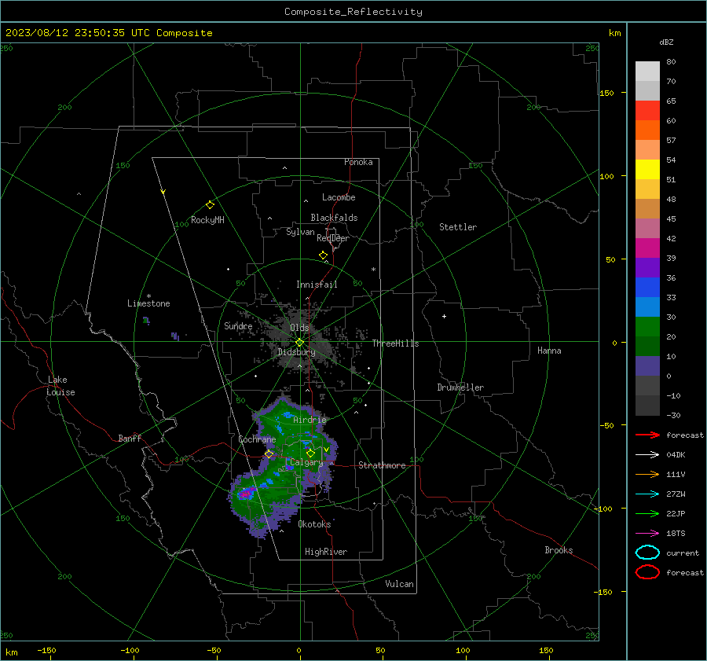707x661 pixels.
Task: Click the yellow diamond marker near RockyMH
Action: (210, 205)
